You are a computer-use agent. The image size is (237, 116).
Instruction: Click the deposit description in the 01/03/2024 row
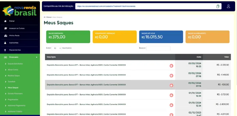(x=86, y=65)
